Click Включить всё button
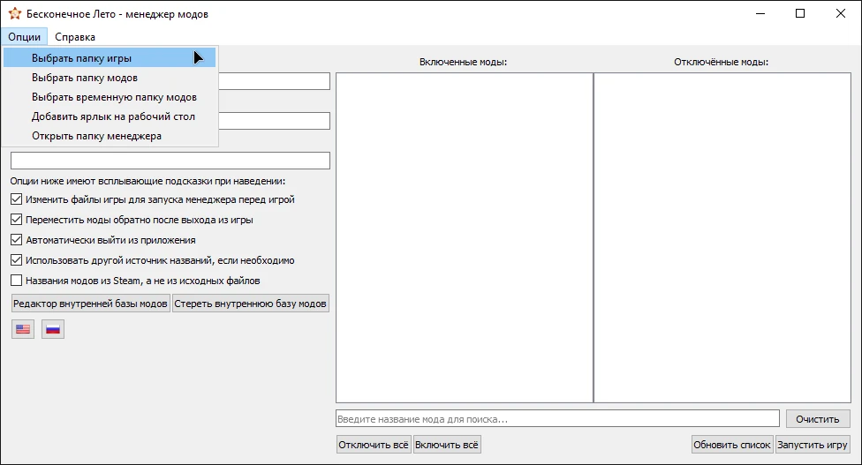 click(x=447, y=445)
